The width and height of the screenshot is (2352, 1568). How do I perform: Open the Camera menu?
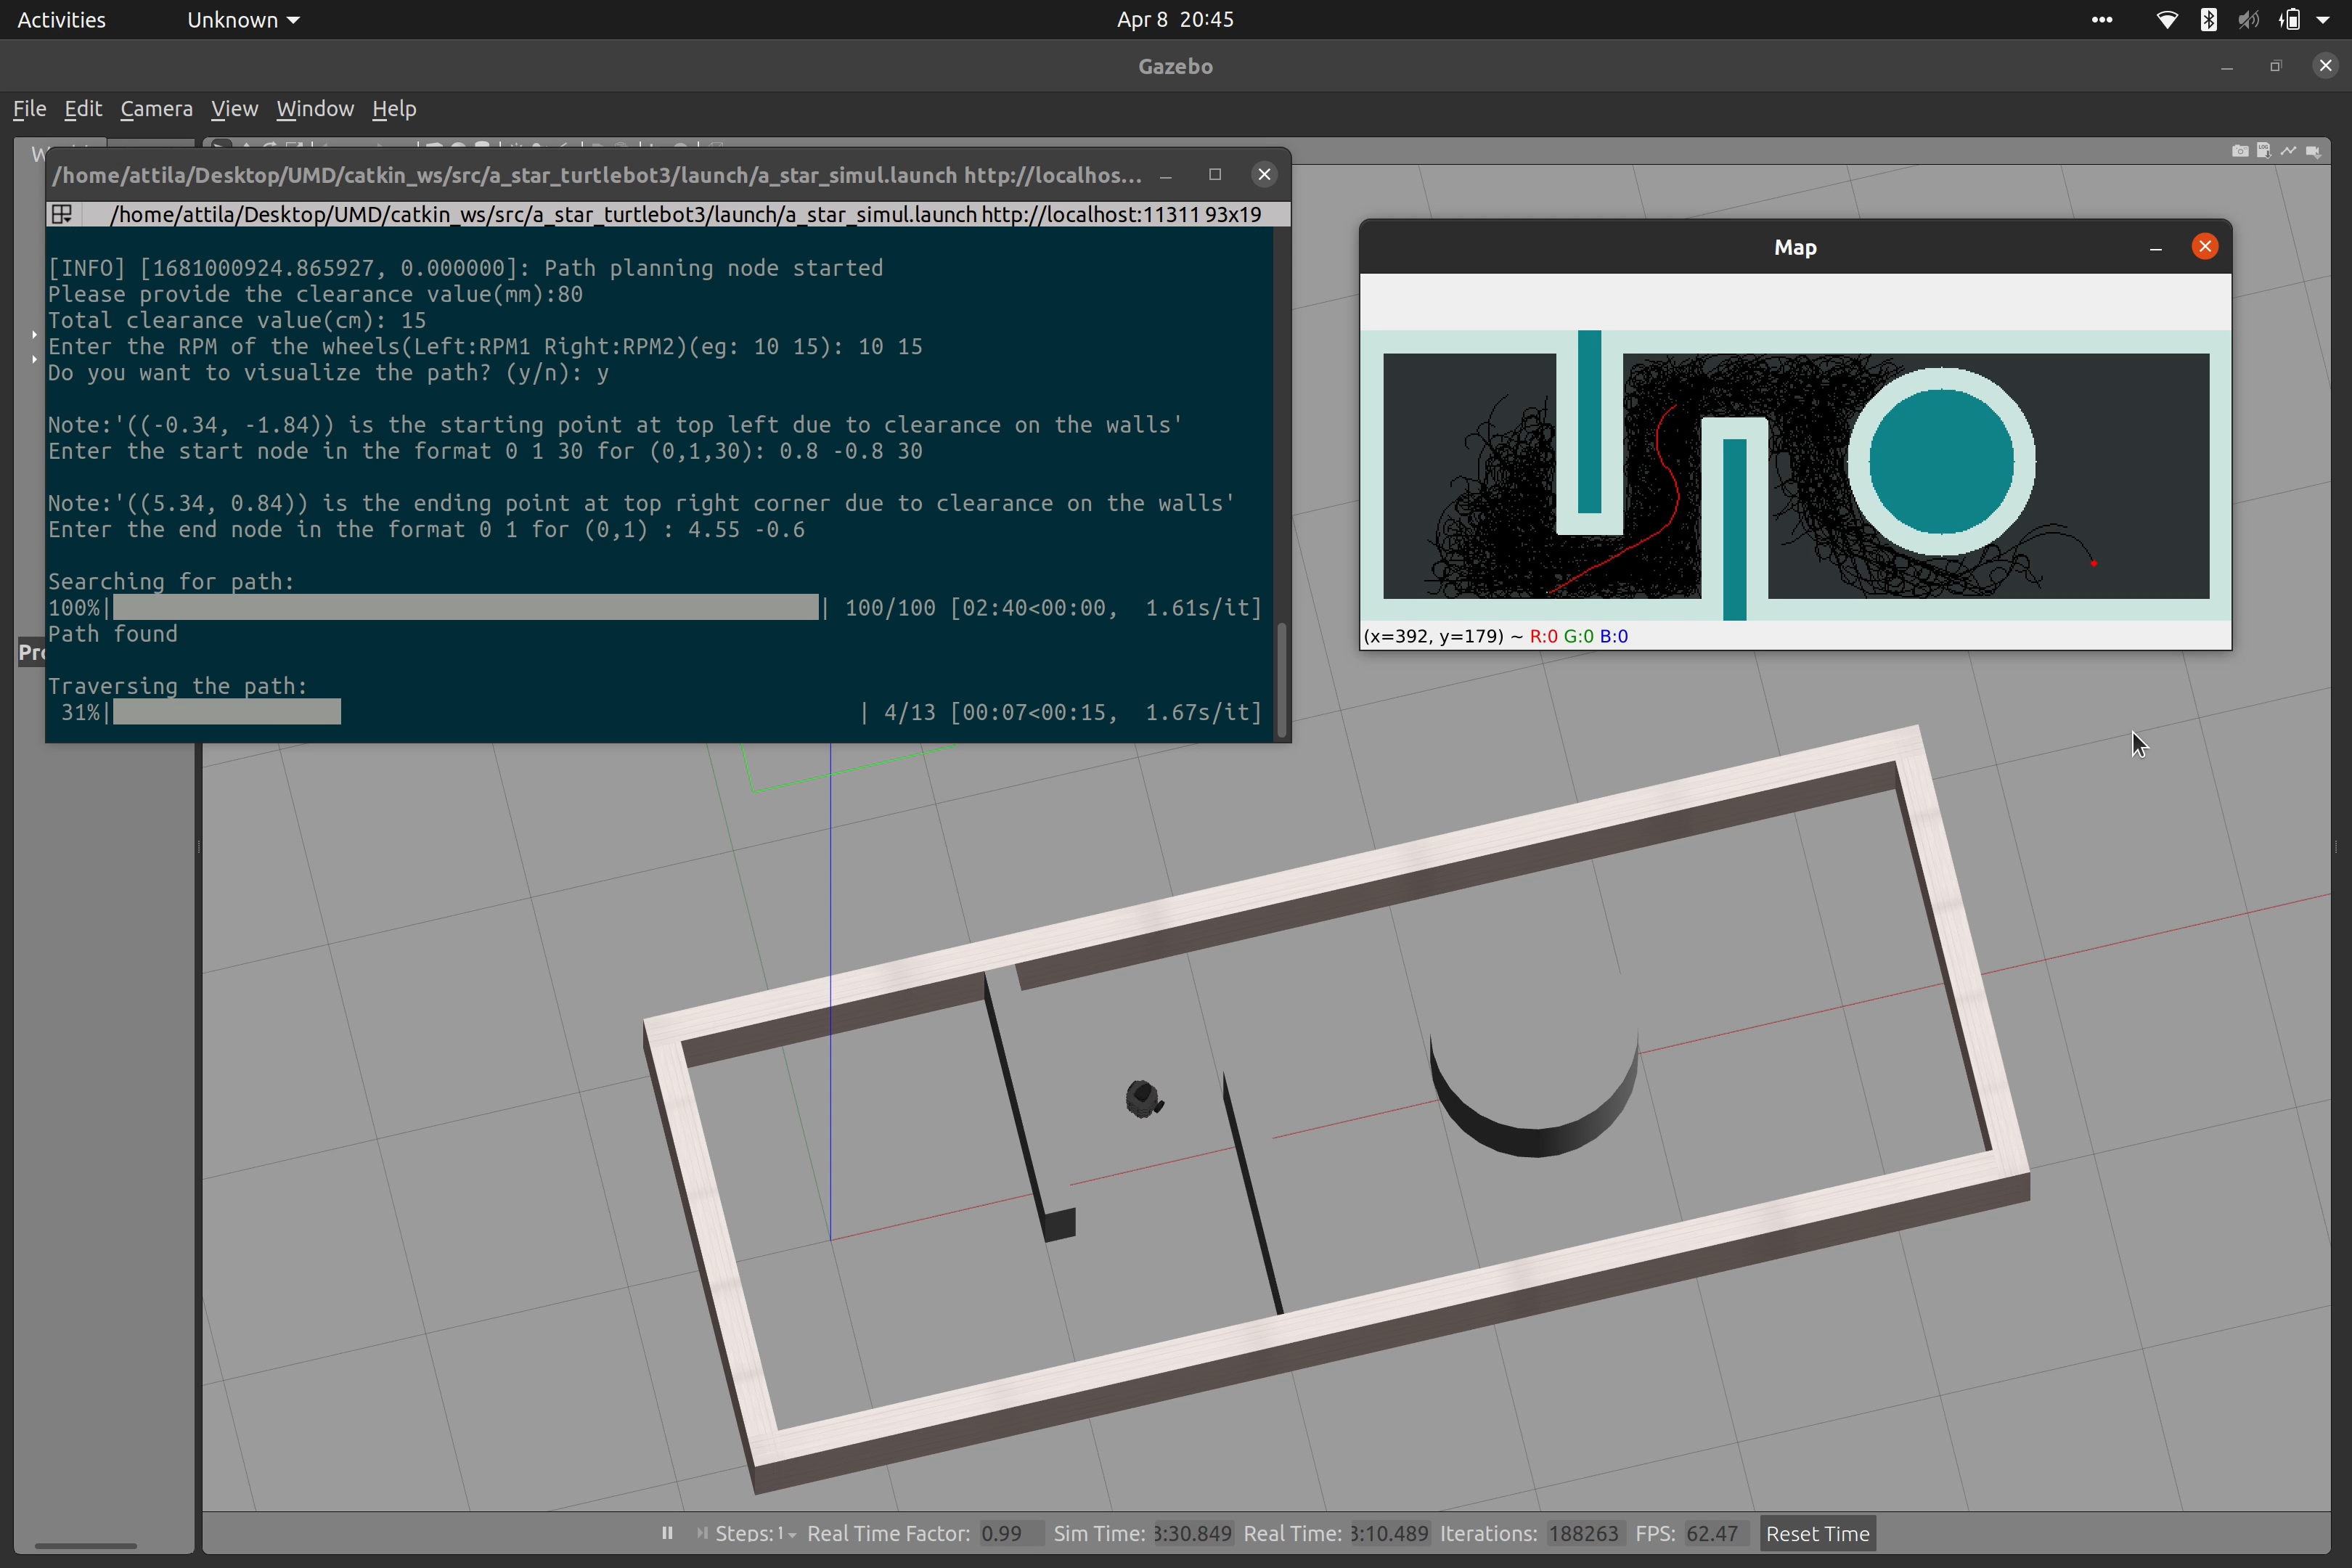156,108
